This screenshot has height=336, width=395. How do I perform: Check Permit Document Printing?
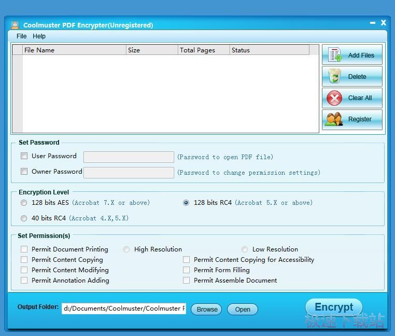pos(24,249)
